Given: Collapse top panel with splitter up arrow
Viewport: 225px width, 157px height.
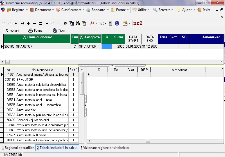Looking at the screenshot, I should 112,66.
